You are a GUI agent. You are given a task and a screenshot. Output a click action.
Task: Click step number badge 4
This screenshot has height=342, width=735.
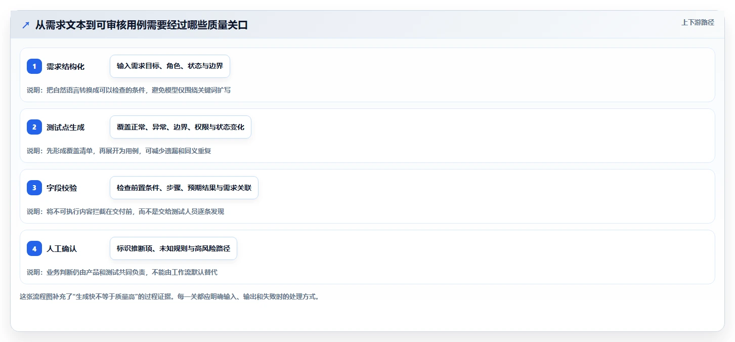pos(34,248)
